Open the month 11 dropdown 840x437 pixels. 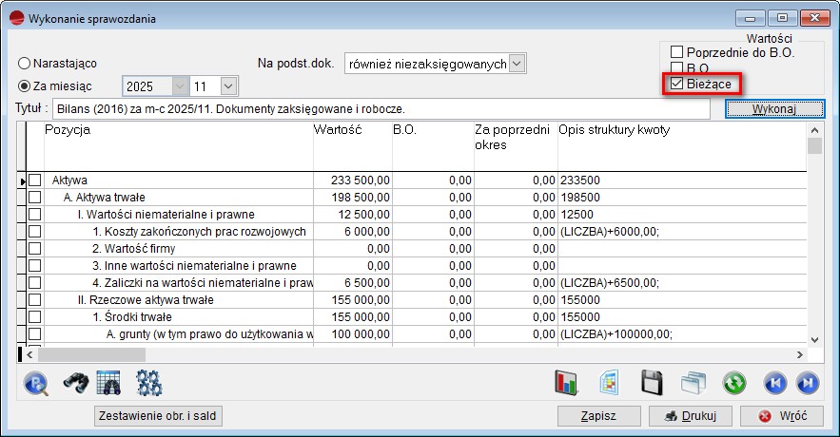point(227,86)
